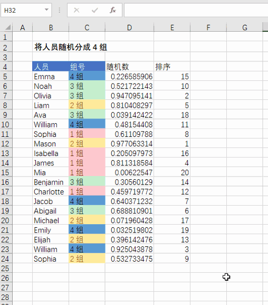
Task: Click into the formula bar input
Action: [196, 10]
